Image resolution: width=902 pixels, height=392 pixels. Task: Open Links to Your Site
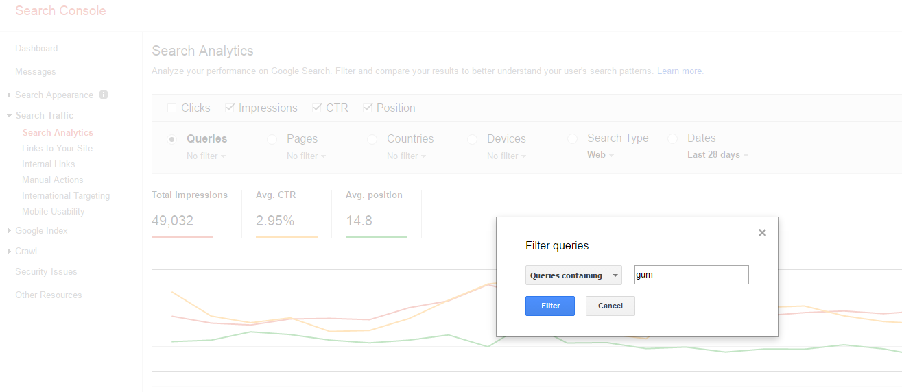(x=57, y=149)
